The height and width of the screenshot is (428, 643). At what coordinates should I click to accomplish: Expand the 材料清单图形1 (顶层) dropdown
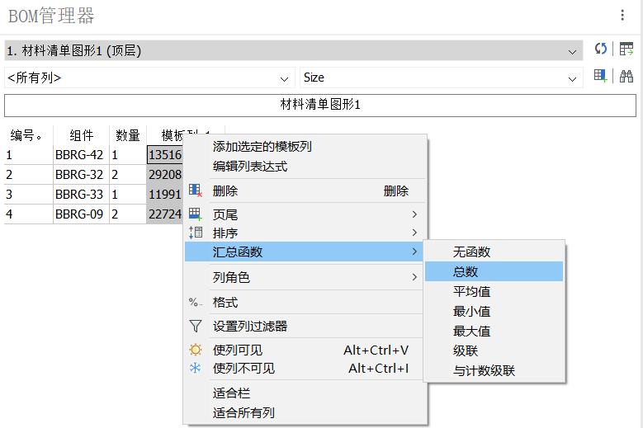292,51
